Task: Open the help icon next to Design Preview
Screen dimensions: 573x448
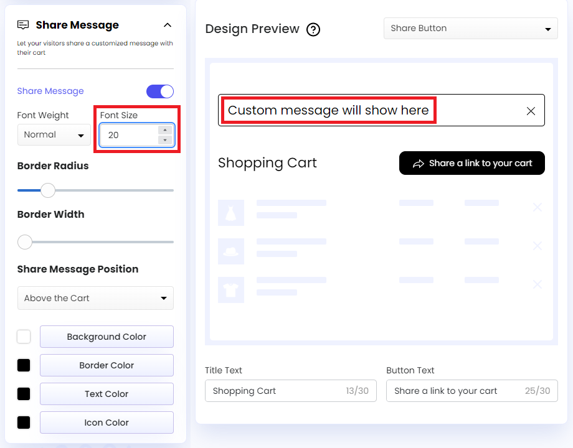Action: pyautogui.click(x=313, y=29)
